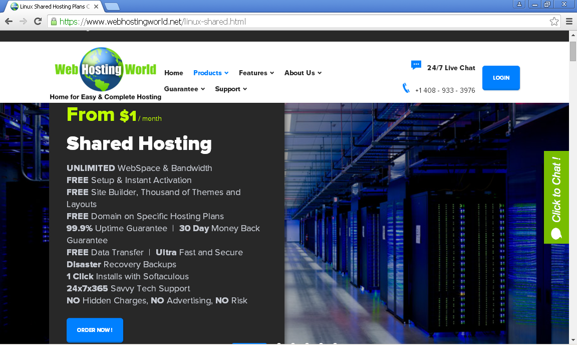This screenshot has height=345, width=577.
Task: Open a new browser tab
Action: click(x=112, y=6)
